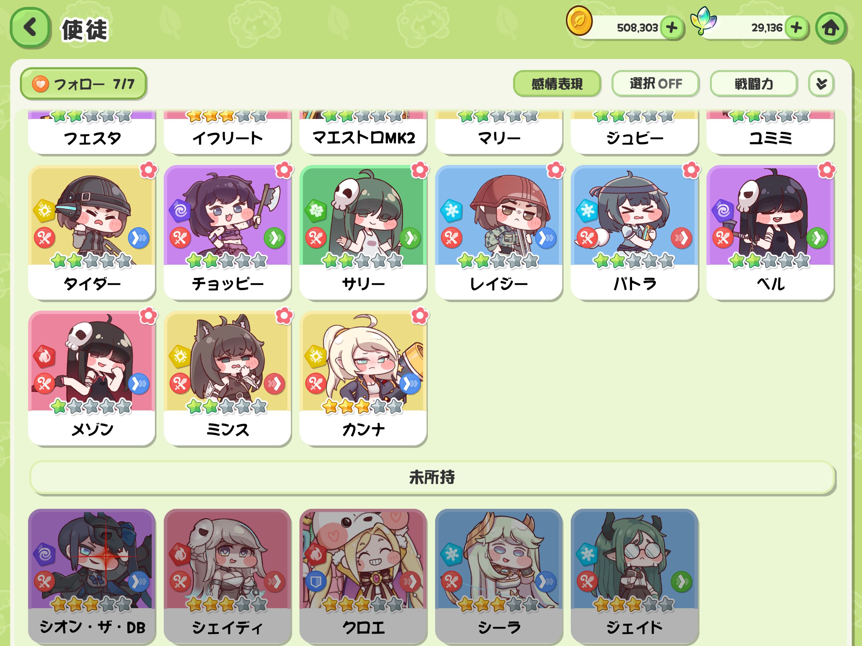Go back with the arrow button
This screenshot has width=862, height=646.
pyautogui.click(x=30, y=28)
